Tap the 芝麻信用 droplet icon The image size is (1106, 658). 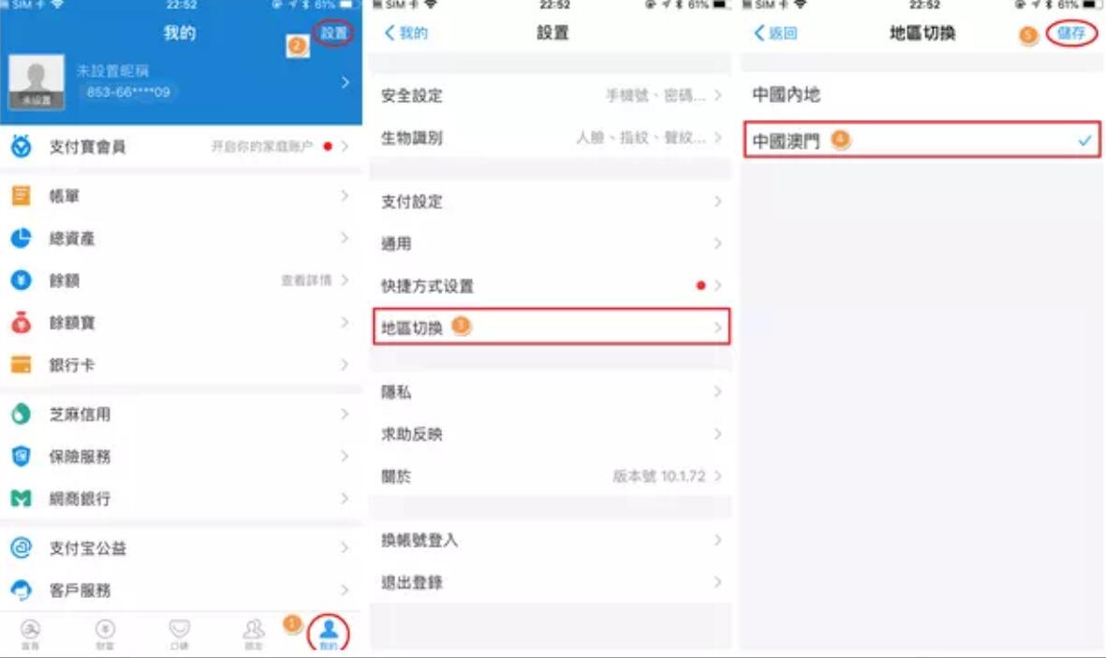[22, 414]
